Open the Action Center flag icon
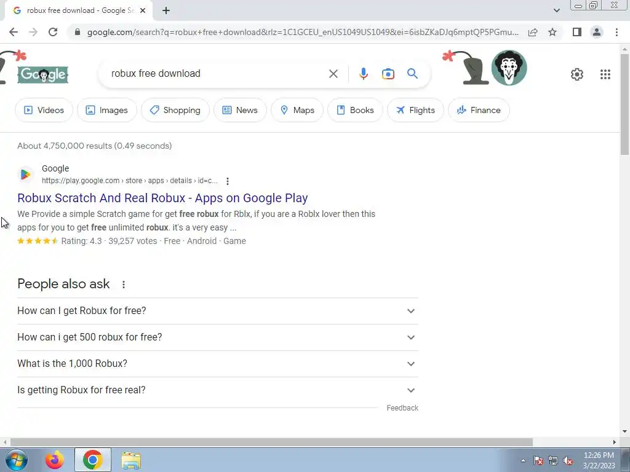 538,461
